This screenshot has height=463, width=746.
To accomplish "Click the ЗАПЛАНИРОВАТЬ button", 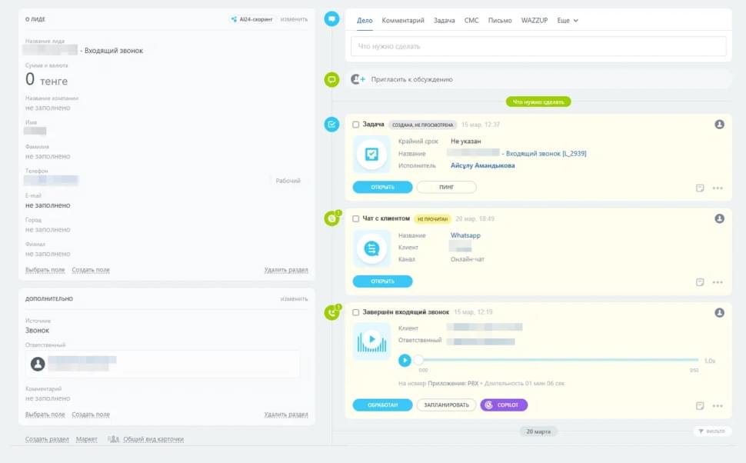I will pos(446,405).
